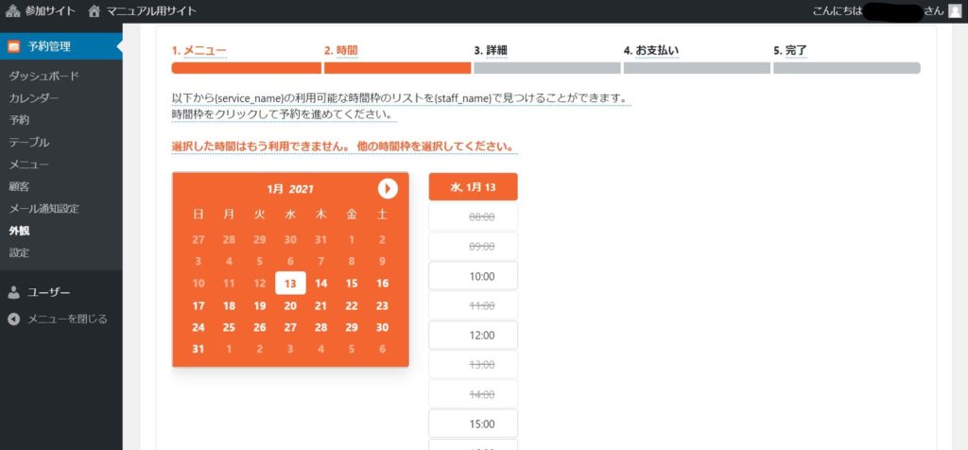Pick January 31 on the calendar
Viewport: 968px width, 450px height.
coord(199,349)
